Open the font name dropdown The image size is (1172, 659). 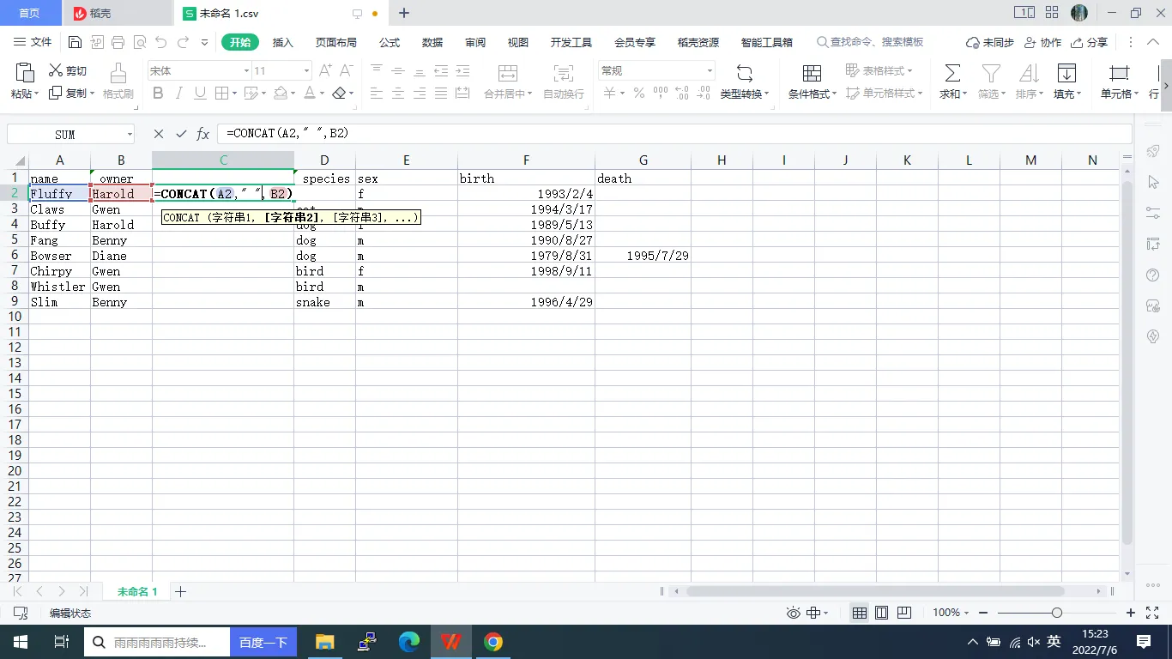[x=246, y=70]
